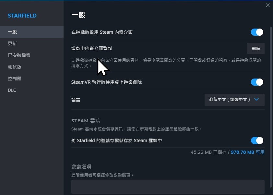Select the DLC sidebar tab
This screenshot has width=273, height=195.
[x=12, y=90]
